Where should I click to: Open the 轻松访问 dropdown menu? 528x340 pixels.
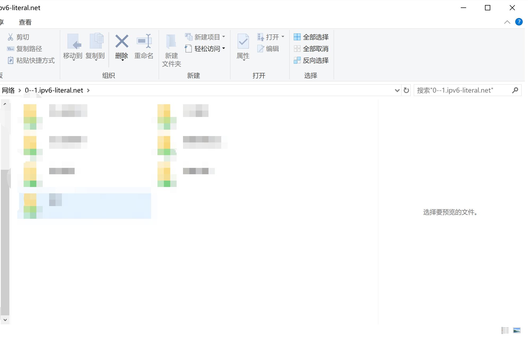tap(224, 49)
